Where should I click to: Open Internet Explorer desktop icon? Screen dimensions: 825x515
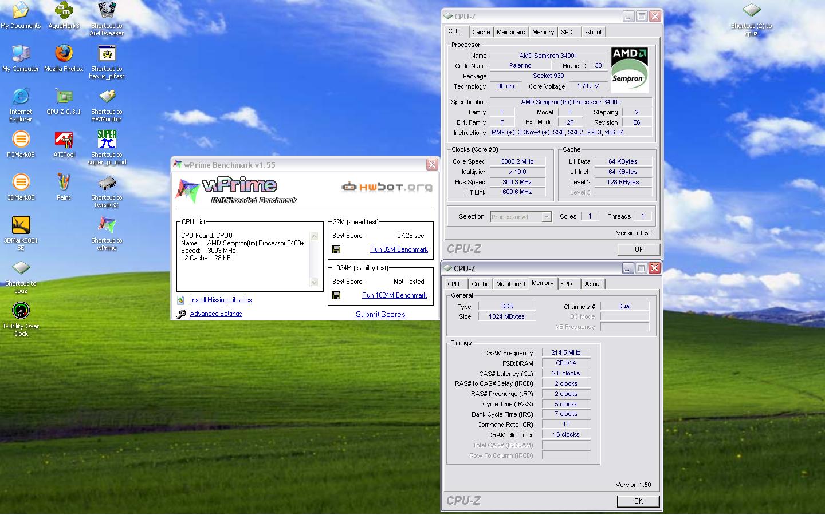(x=21, y=104)
